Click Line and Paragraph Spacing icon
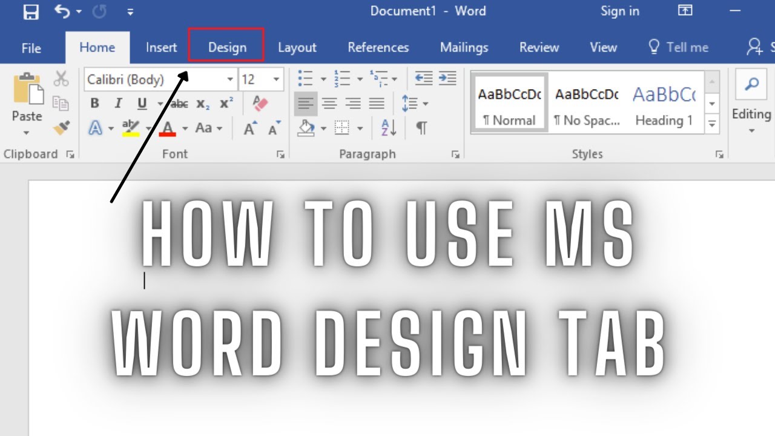This screenshot has height=436, width=775. coord(410,104)
